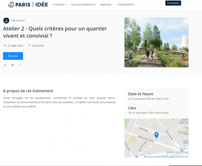Screen dimensions: 202x166
Task: Open the Les consultations dropdown
Action: (83, 5)
